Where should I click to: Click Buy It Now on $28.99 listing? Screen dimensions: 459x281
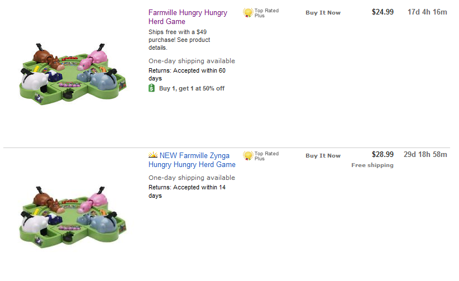click(x=323, y=156)
